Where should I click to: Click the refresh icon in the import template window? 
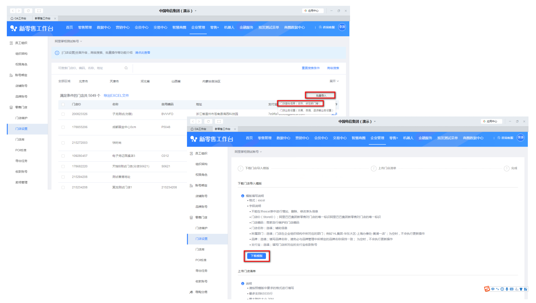(x=208, y=121)
